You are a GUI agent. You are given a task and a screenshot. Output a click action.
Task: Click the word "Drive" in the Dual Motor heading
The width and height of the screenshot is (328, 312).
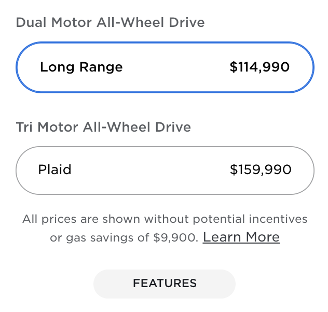click(x=186, y=23)
